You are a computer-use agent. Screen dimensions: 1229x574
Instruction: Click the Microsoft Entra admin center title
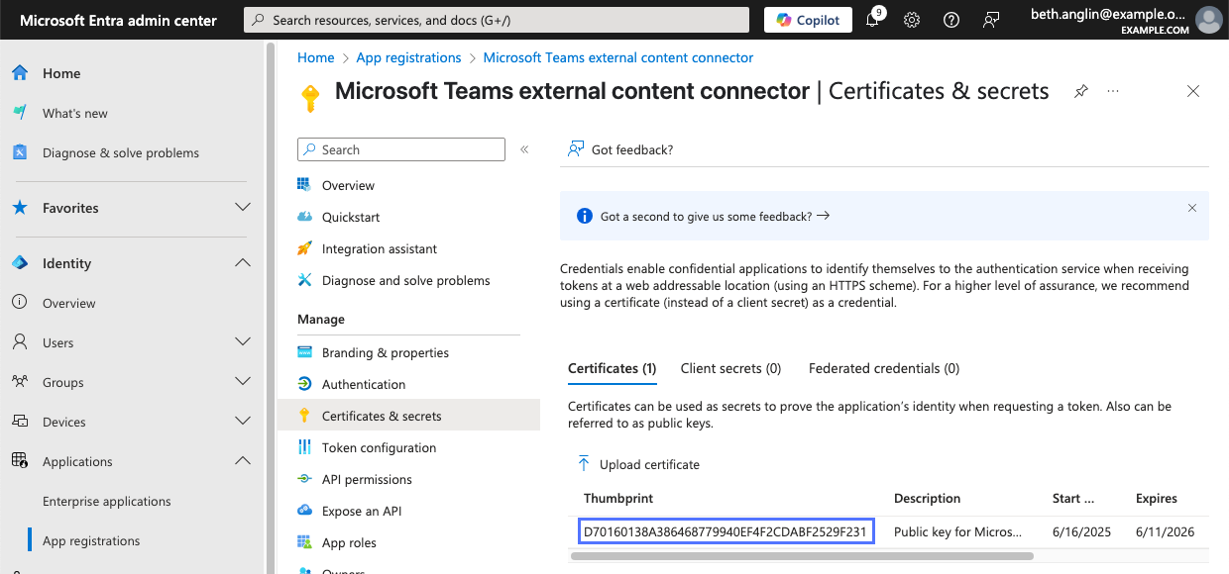[116, 20]
